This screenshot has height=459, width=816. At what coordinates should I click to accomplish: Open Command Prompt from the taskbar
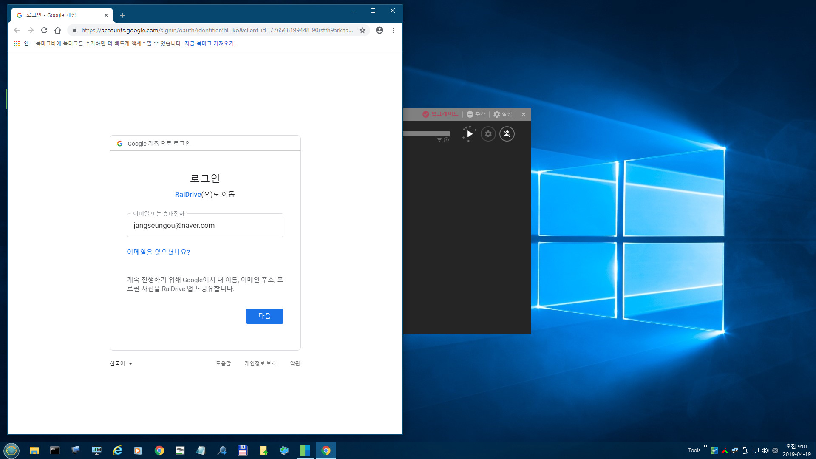(55, 450)
